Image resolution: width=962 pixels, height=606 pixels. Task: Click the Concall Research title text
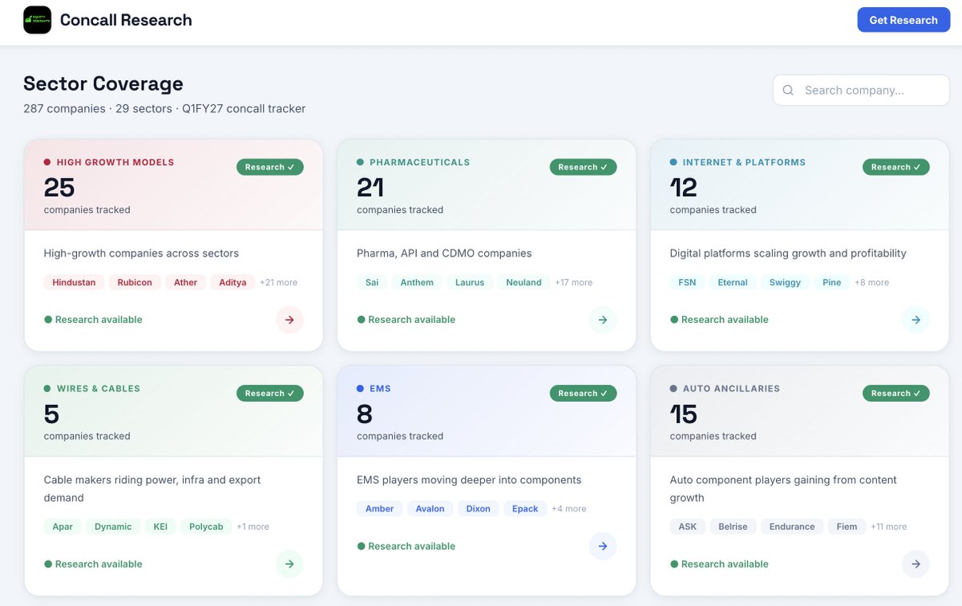pos(126,20)
